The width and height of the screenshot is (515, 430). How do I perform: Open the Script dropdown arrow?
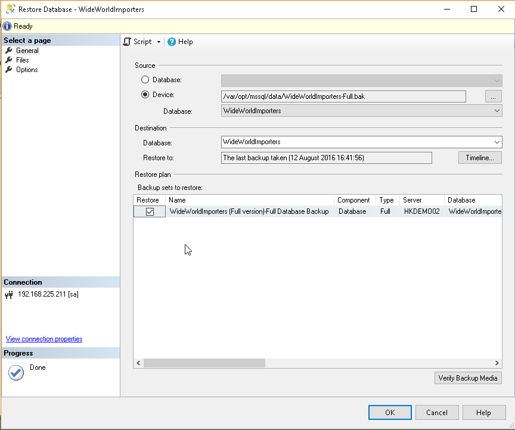159,42
